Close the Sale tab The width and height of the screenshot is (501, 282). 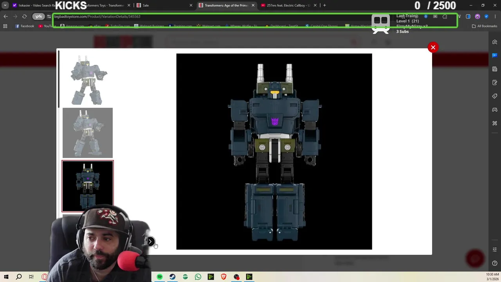click(191, 5)
